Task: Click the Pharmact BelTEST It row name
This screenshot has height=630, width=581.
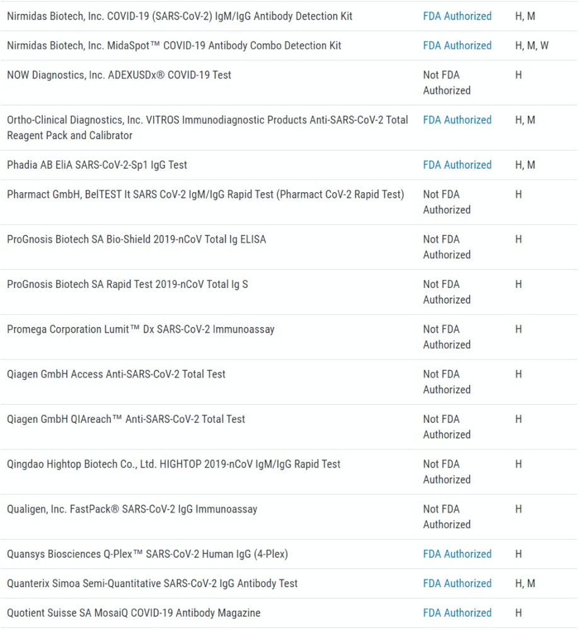Action: click(x=205, y=195)
